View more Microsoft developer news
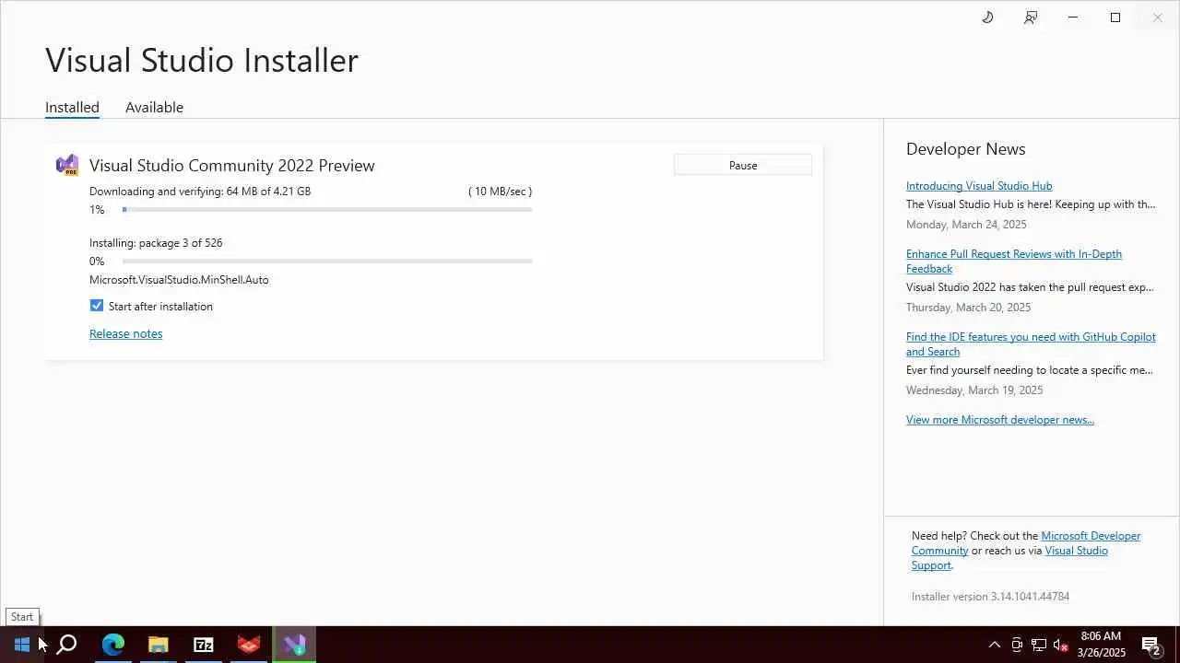The image size is (1180, 663). (x=1000, y=420)
